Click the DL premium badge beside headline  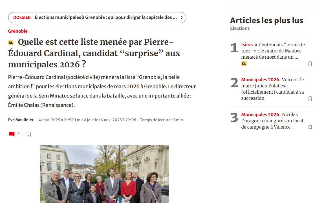pos(11,43)
